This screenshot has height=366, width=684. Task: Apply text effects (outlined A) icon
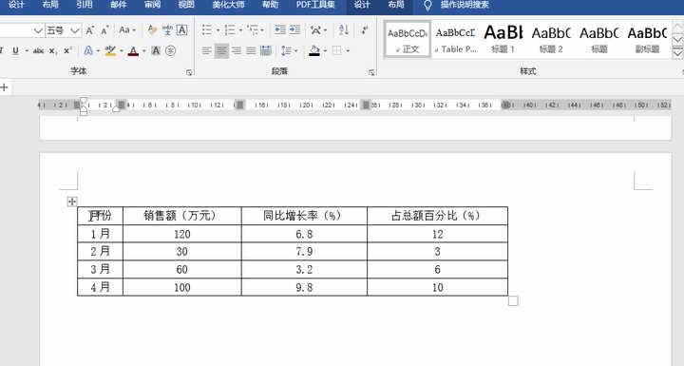click(88, 50)
